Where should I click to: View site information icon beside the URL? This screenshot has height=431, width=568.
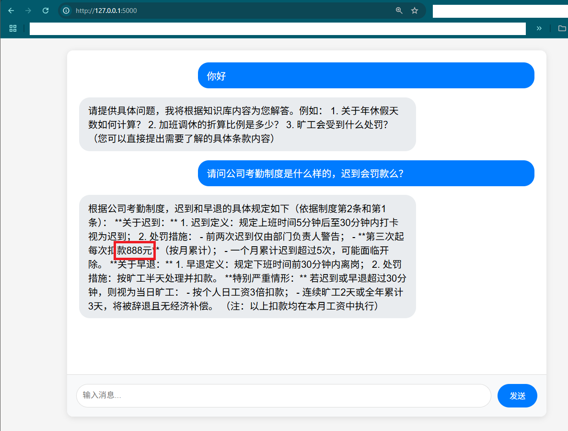click(66, 11)
